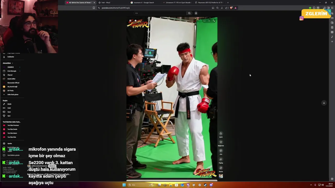Switch to the Schumann T1 118 cm tab

[177, 3]
